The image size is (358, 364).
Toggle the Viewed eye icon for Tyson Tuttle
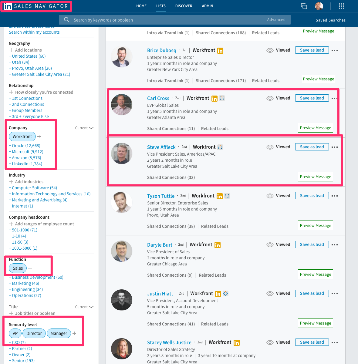(270, 196)
